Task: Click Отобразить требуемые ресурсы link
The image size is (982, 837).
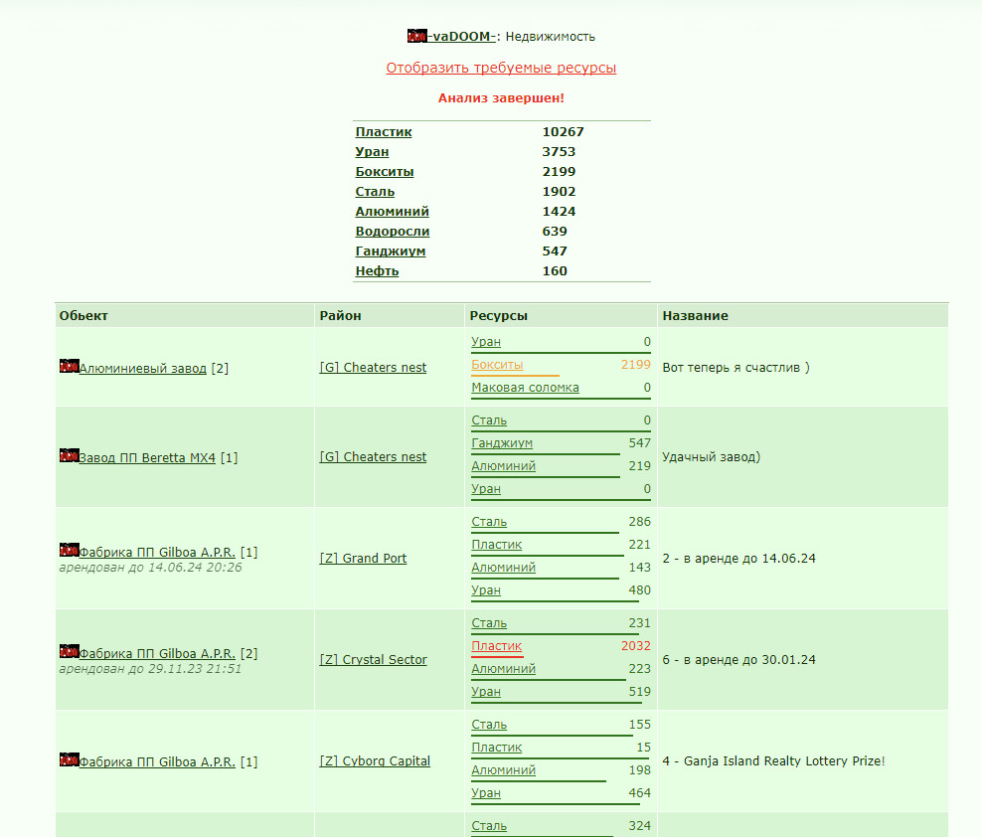Action: click(x=501, y=68)
